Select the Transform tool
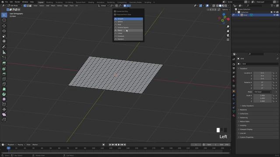Viewport: 280px width, 157px height. (4, 41)
